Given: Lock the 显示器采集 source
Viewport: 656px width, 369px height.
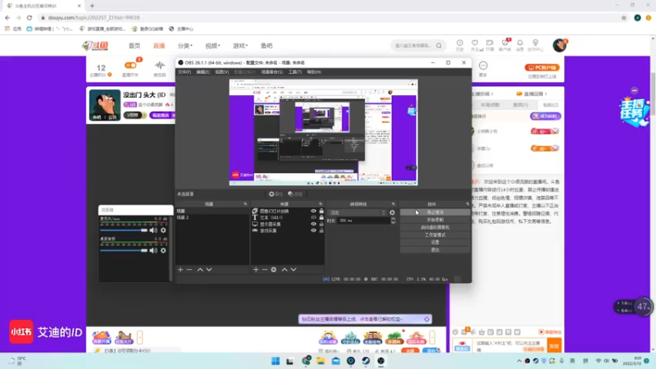Looking at the screenshot, I should click(321, 224).
